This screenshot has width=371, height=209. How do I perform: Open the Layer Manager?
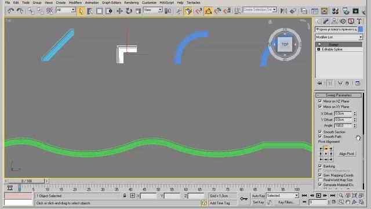click(x=304, y=11)
